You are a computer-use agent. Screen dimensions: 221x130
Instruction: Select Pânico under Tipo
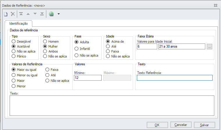tap(19, 56)
